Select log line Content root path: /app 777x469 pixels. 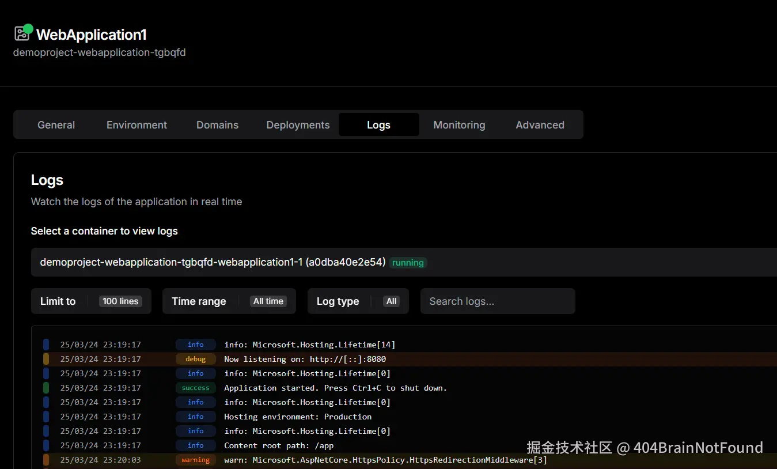tap(279, 445)
